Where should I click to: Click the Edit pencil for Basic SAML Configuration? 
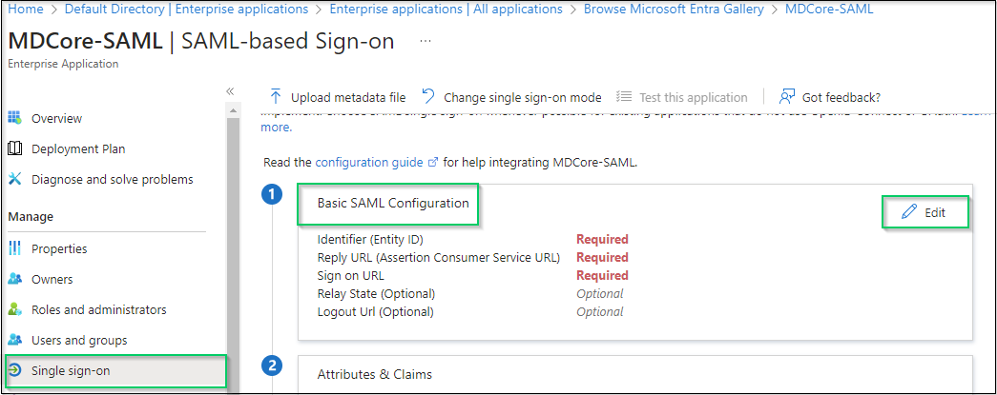coord(924,212)
